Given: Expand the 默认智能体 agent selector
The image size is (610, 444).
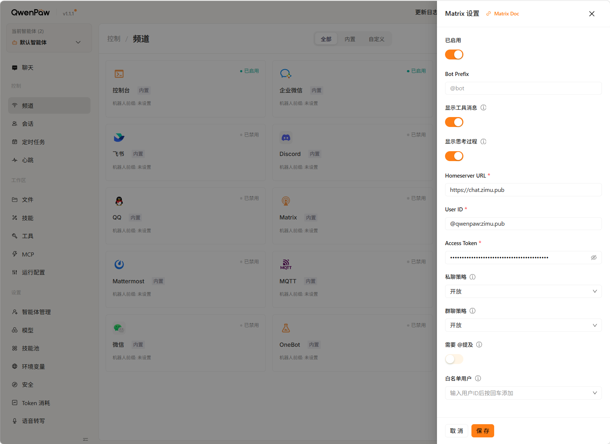Looking at the screenshot, I should pyautogui.click(x=49, y=38).
